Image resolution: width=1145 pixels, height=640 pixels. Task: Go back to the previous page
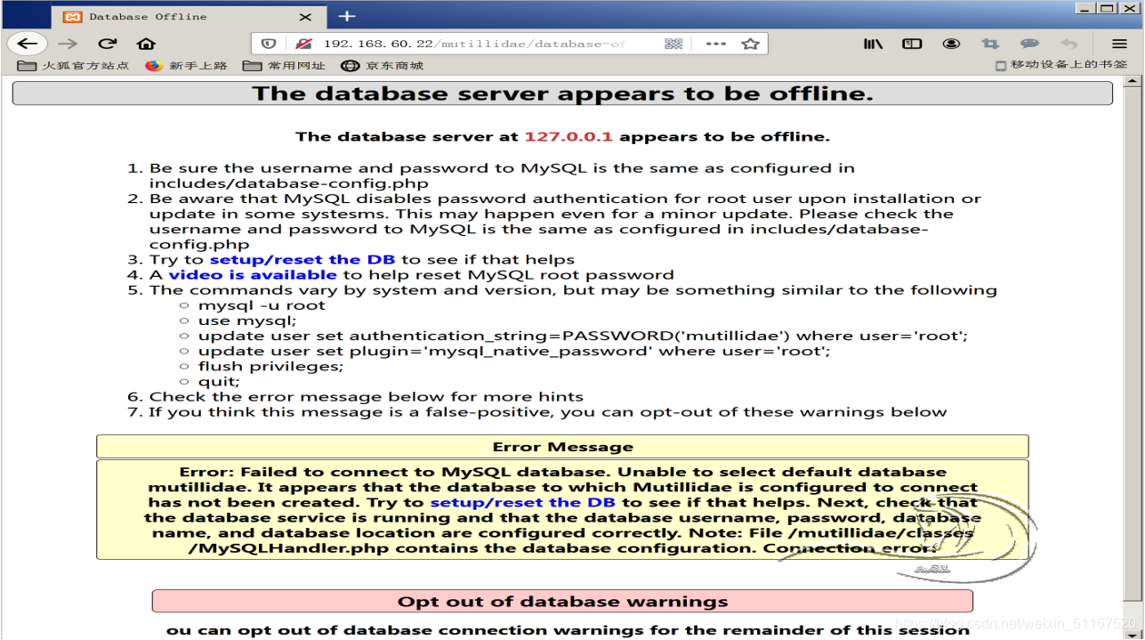click(x=28, y=44)
